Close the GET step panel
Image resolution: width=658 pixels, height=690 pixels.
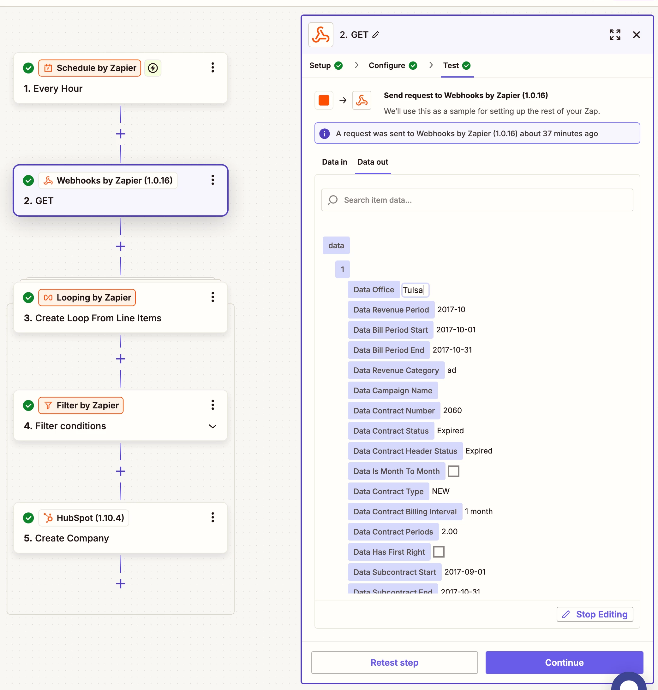tap(636, 35)
